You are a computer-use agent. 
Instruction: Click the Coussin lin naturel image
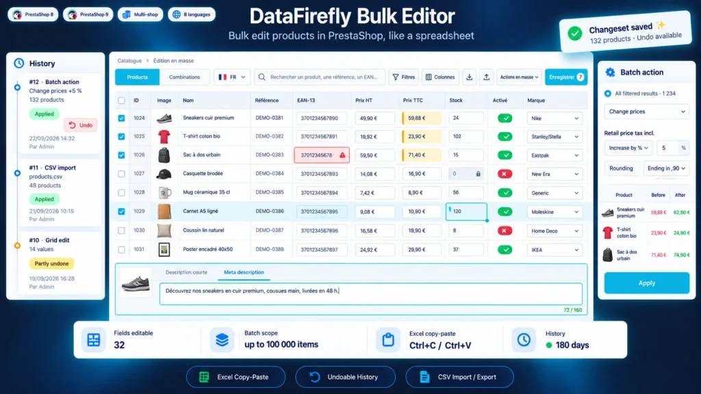(164, 231)
